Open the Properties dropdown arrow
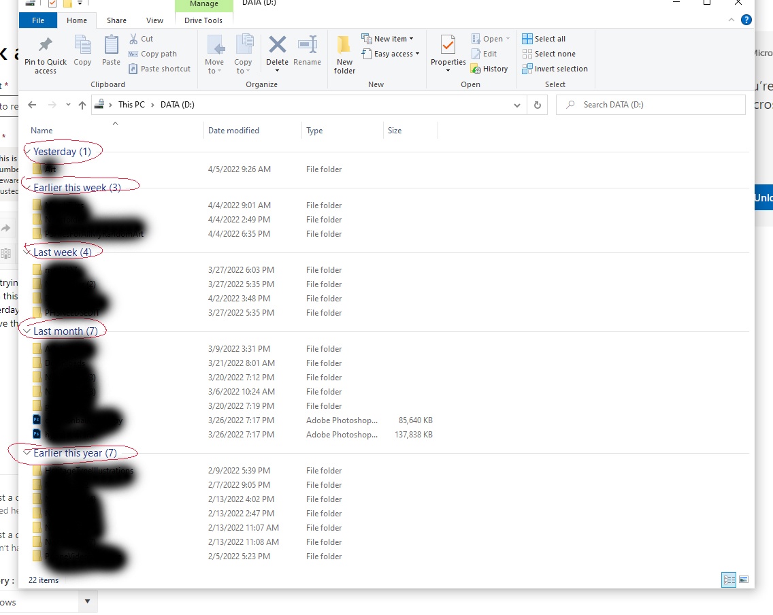Viewport: 773px width, 615px height. [448, 71]
